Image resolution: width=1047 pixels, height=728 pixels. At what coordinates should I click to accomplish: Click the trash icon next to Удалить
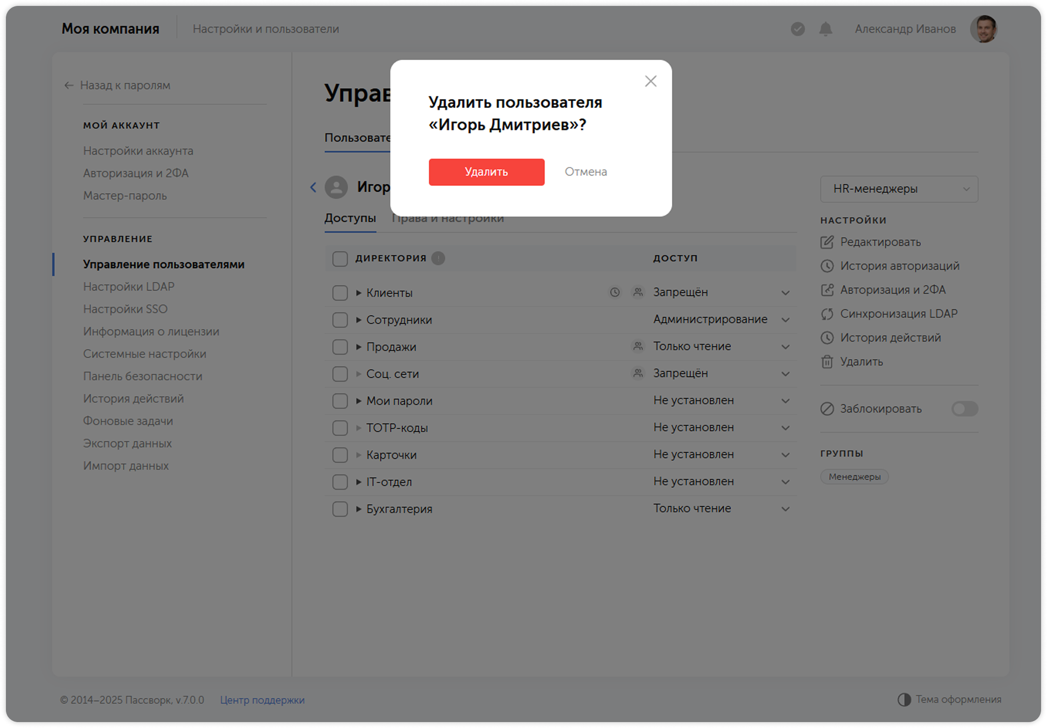click(x=827, y=362)
